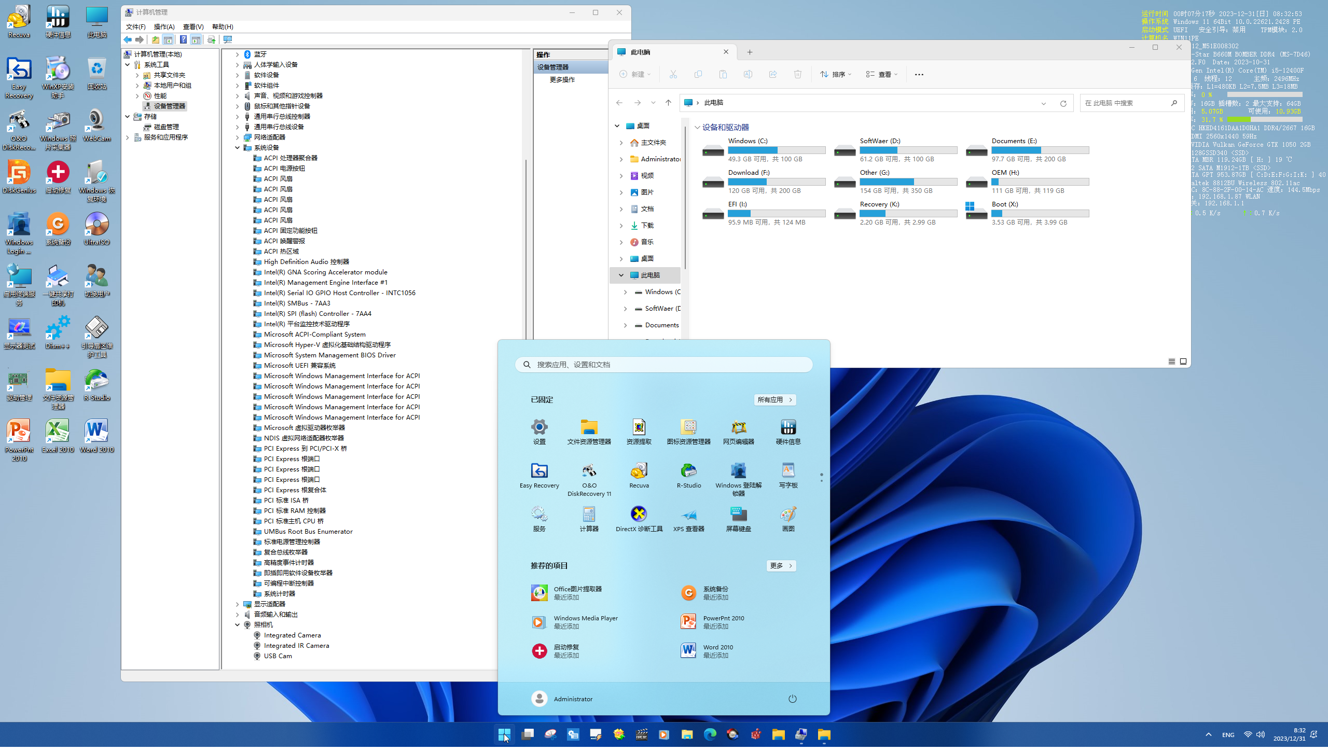The image size is (1328, 750).
Task: Expand the 显示适配器 device category
Action: (x=238, y=604)
